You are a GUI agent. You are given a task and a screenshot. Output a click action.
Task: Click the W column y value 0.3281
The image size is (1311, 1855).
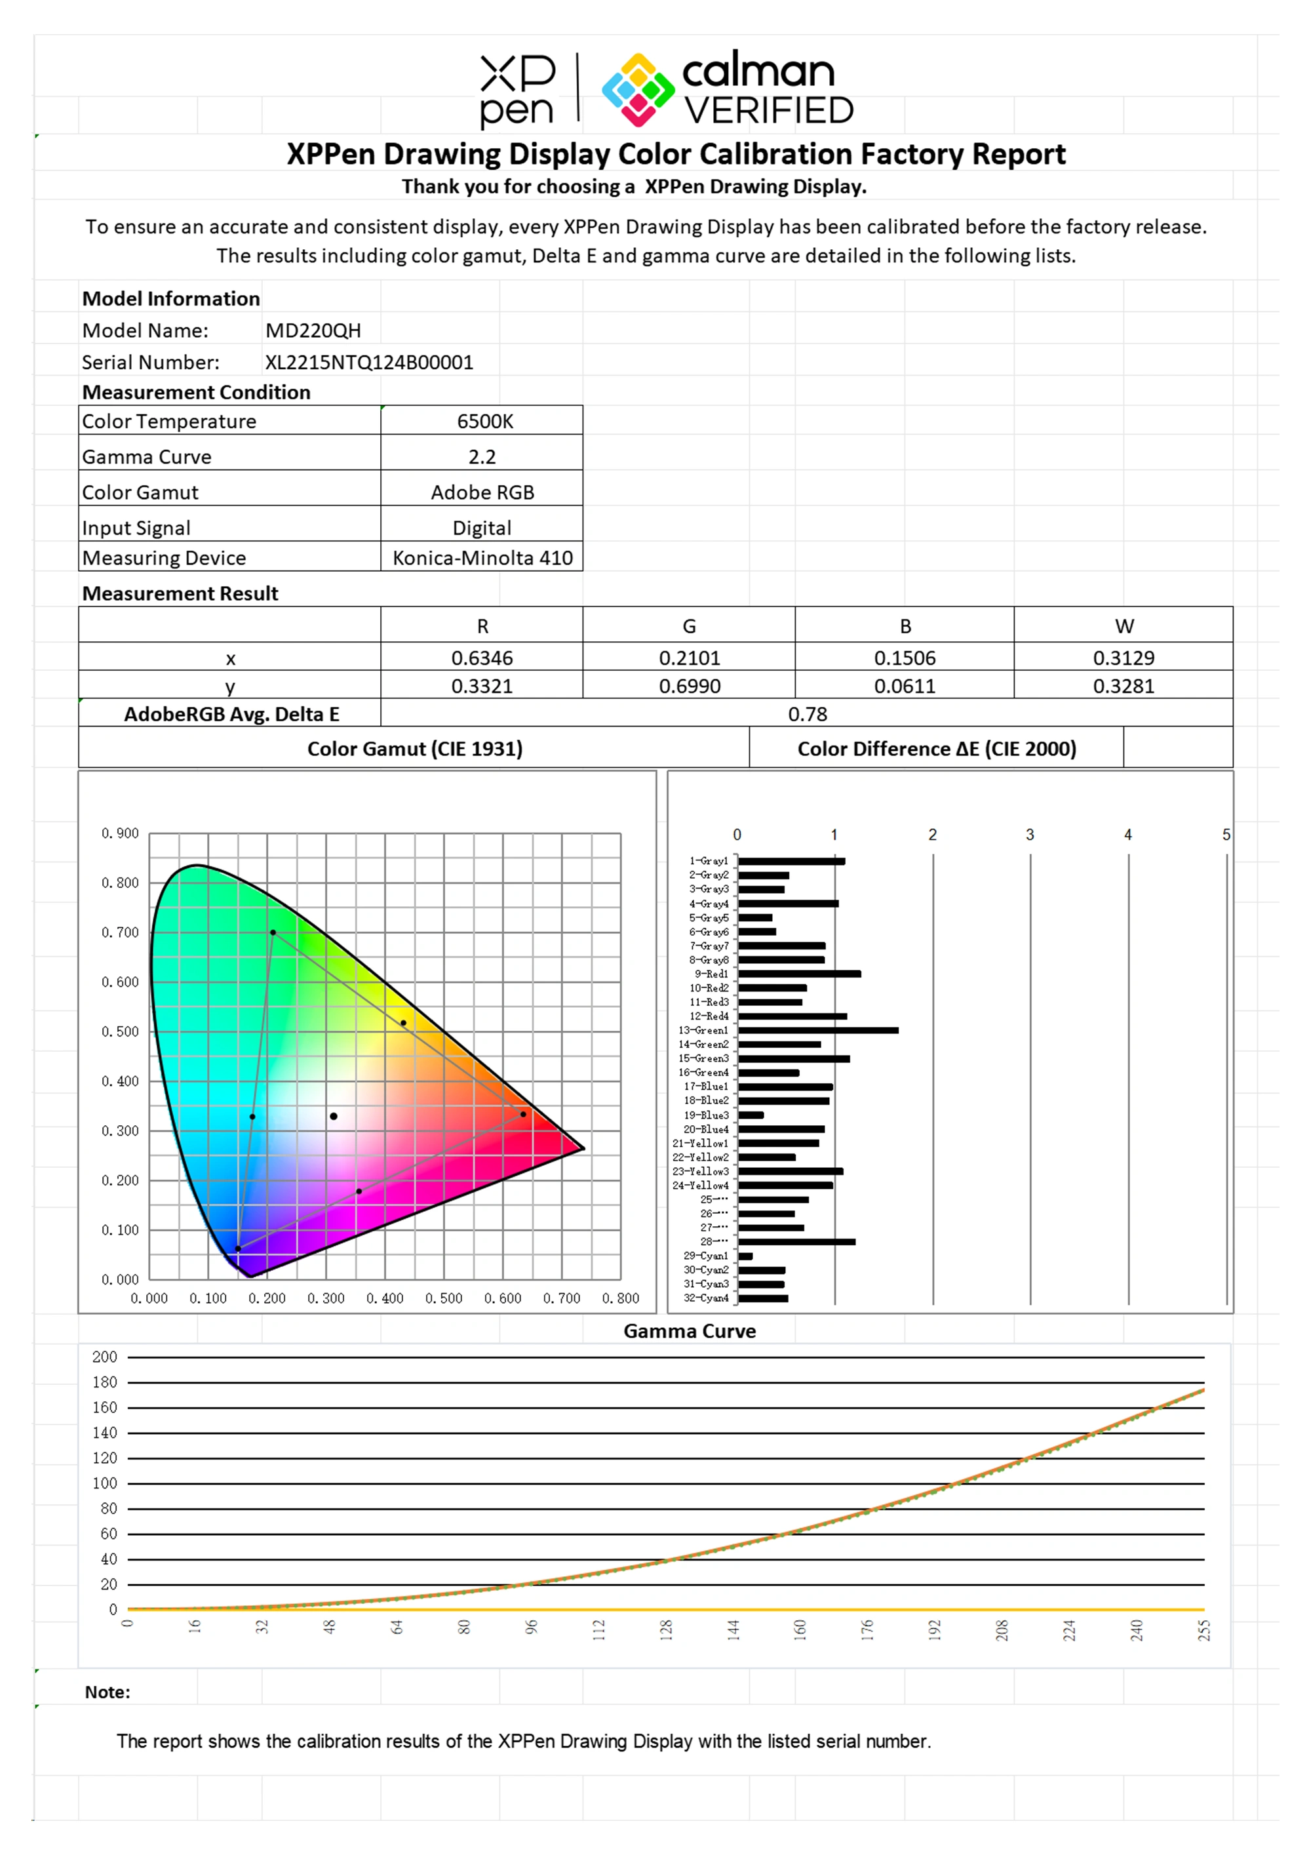click(x=1123, y=686)
